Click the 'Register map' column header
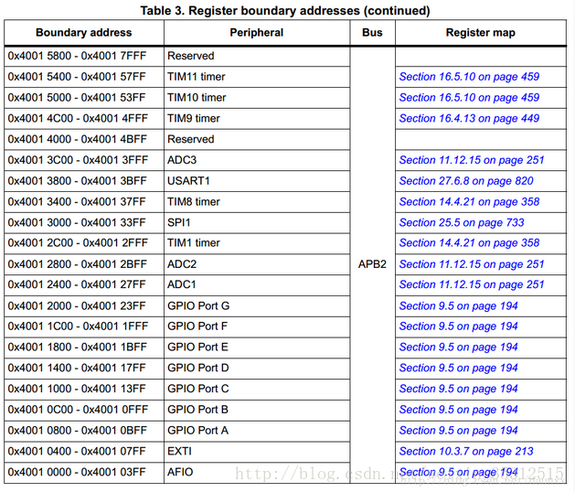 (481, 33)
